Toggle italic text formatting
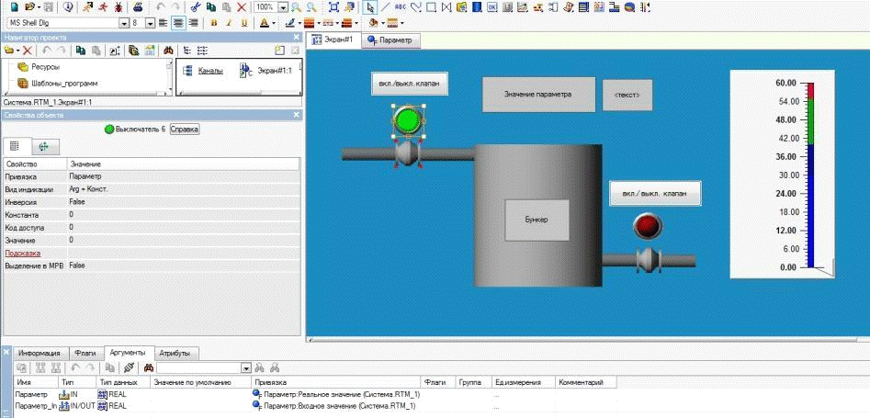Image resolution: width=870 pixels, height=418 pixels. point(230,22)
